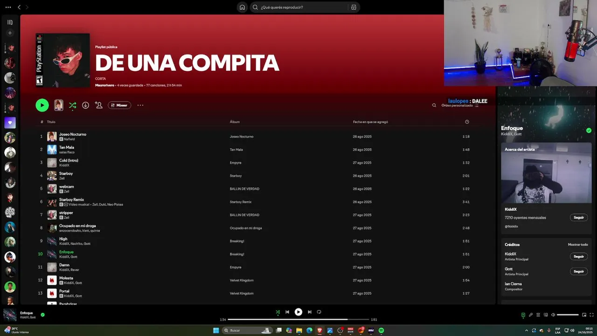Toggle saved checkmark in now playing panel
597x336 pixels.
(589, 130)
